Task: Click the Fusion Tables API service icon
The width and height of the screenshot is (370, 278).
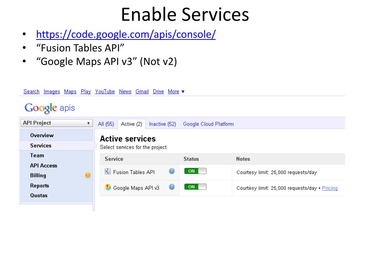Action: pos(108,171)
